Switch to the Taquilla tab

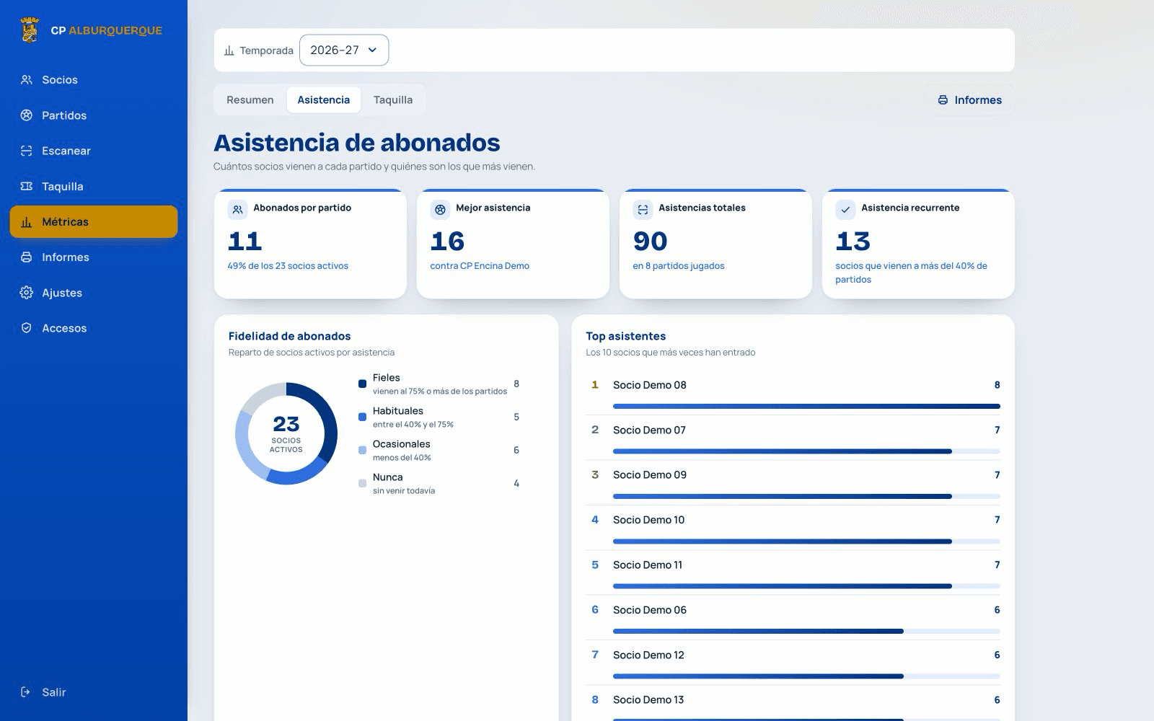coord(393,100)
